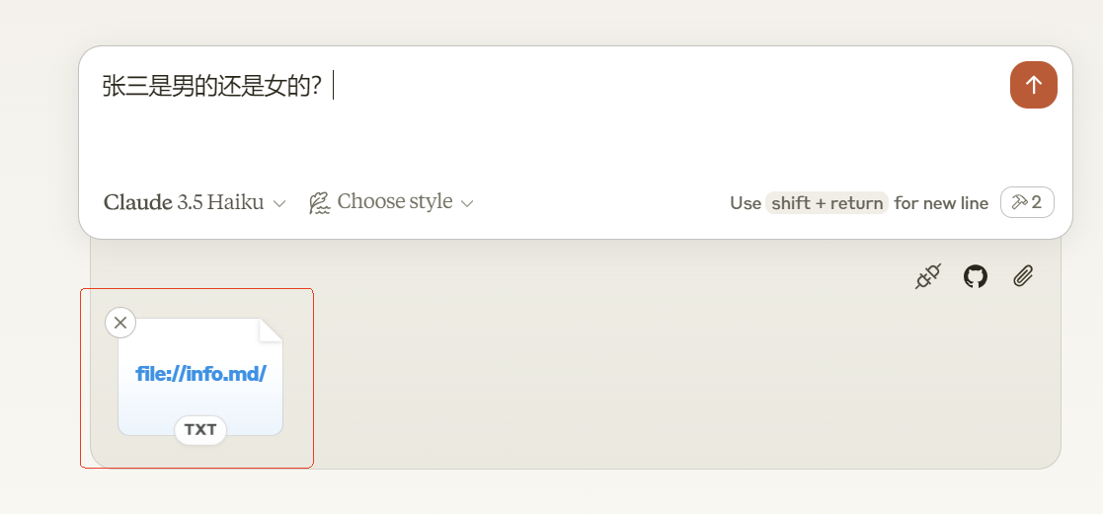Viewport: 1103px width, 514px height.
Task: Send the message with the orange arrow button
Action: [x=1033, y=85]
